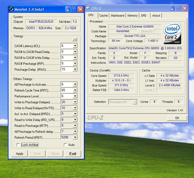This screenshot has height=178, width=194.
Task: Click the Package Socket 775 LGA value
Action: tap(135, 36)
